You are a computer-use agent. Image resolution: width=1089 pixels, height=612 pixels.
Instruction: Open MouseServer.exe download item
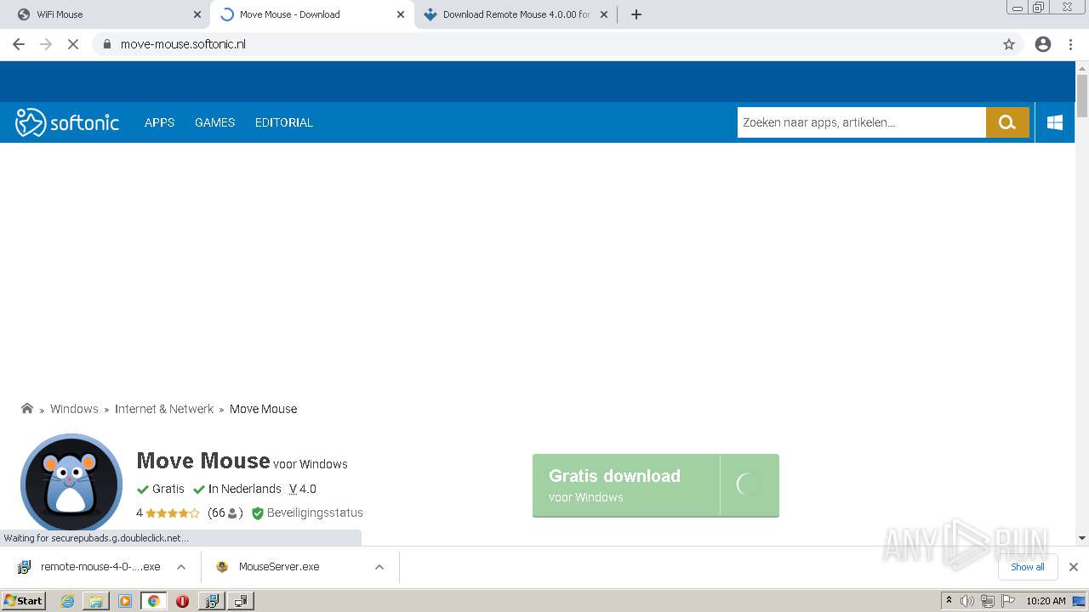tap(279, 567)
